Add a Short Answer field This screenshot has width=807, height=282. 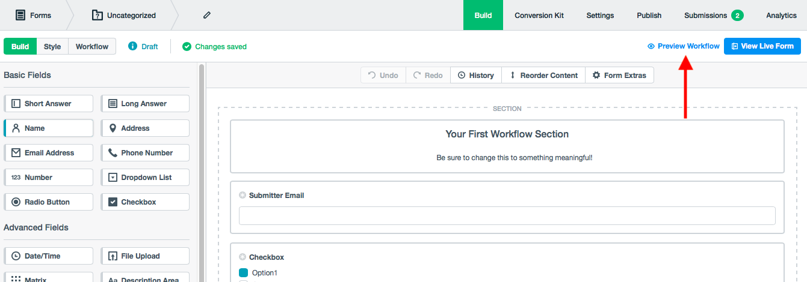pyautogui.click(x=48, y=104)
